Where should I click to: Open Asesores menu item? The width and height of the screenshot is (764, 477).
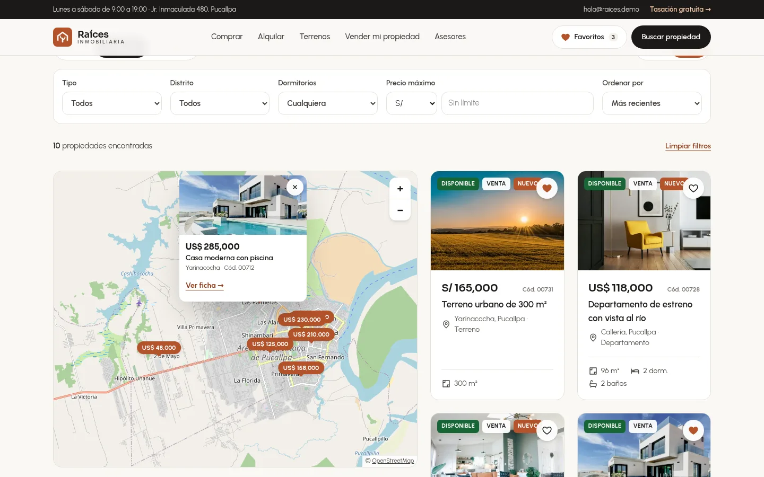(450, 37)
